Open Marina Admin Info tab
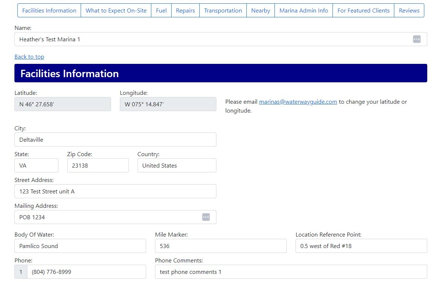Image resolution: width=445 pixels, height=282 pixels. (304, 10)
